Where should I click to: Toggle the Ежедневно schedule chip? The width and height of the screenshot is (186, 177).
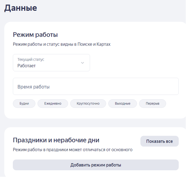(53, 104)
